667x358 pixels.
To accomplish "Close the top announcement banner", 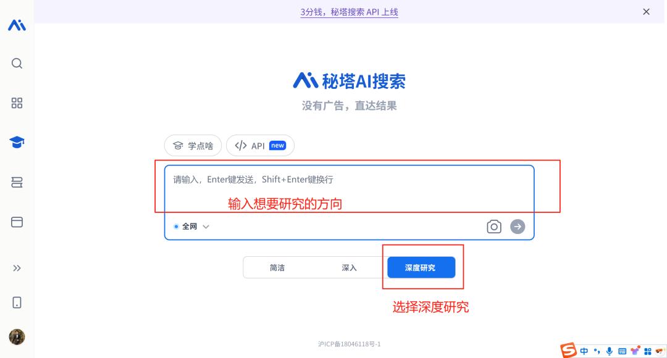I will (x=646, y=12).
